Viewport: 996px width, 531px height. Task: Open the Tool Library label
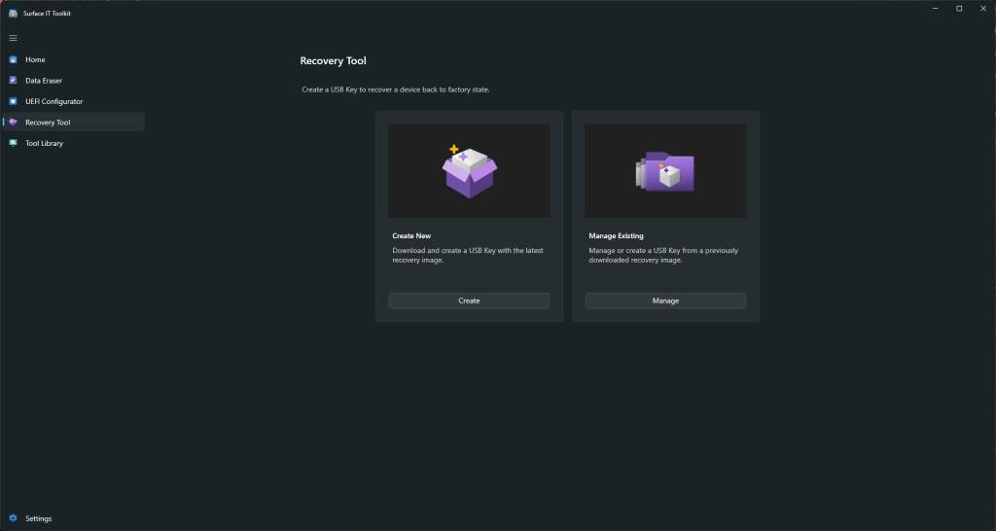tap(44, 144)
